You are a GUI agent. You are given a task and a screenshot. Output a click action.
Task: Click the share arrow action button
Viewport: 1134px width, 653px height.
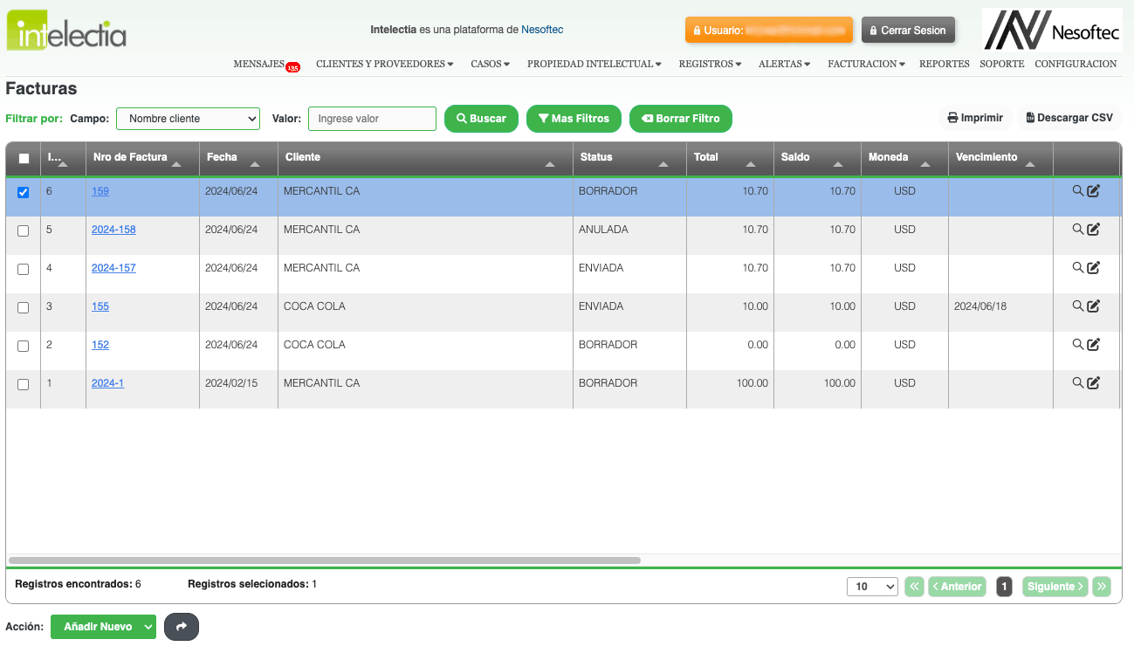tap(182, 627)
